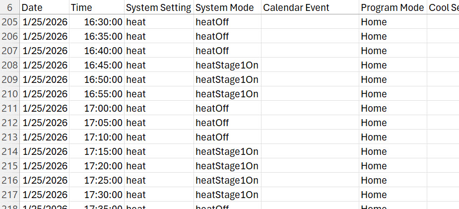Select the heatStage1On cell in row 210

pos(227,94)
